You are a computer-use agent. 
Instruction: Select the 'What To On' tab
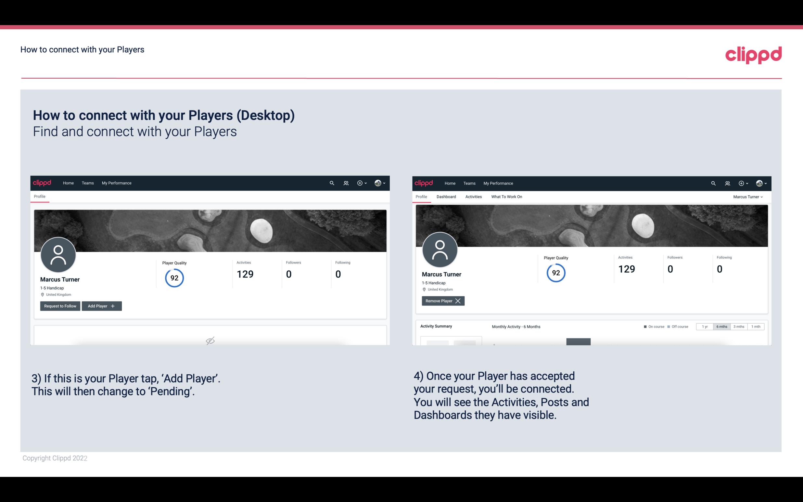point(506,197)
